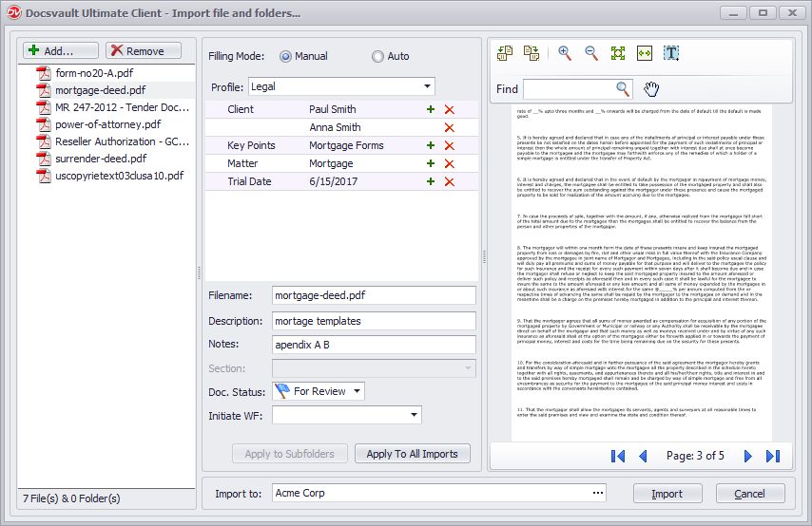Click the document page preview

[642, 272]
